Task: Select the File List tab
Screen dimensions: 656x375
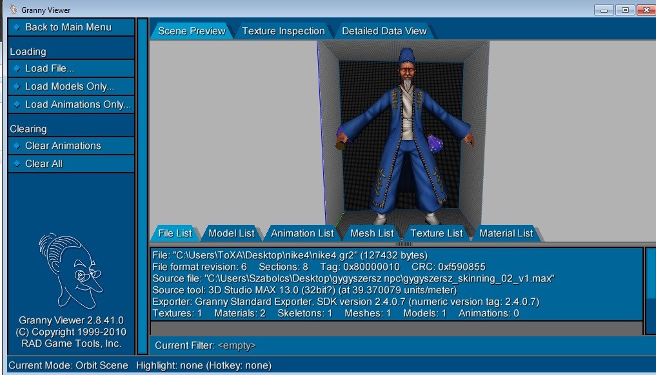Action: (175, 233)
